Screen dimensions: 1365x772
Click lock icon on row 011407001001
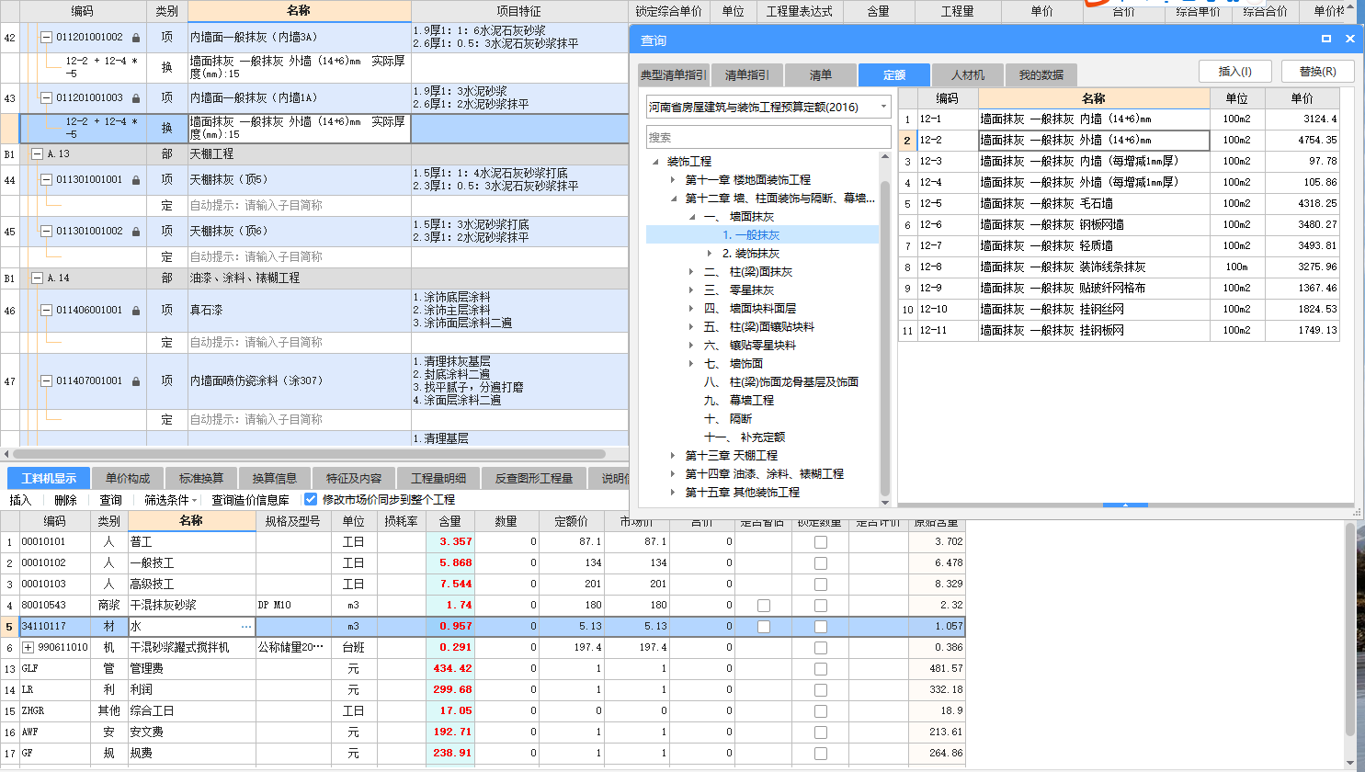tap(136, 380)
